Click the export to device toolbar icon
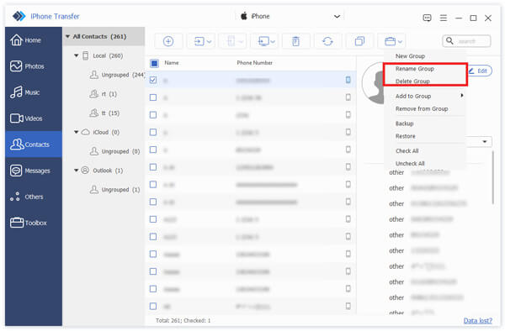505x331 pixels. pos(231,41)
